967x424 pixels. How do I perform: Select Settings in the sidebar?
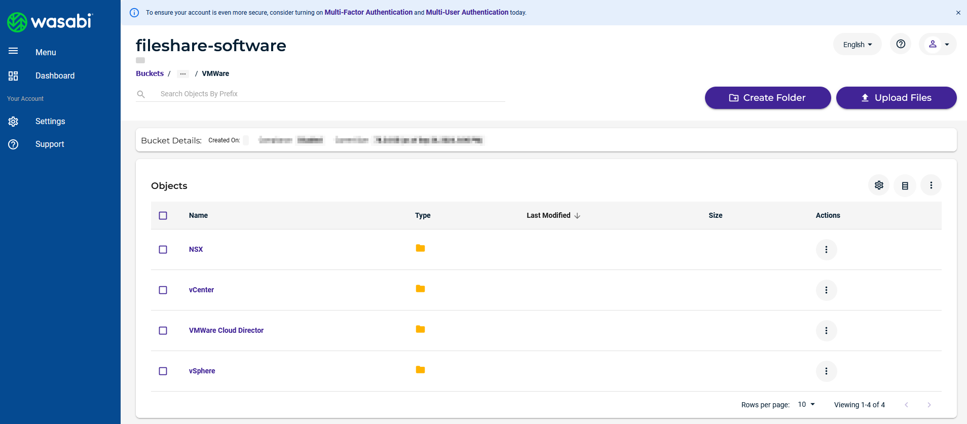click(50, 121)
